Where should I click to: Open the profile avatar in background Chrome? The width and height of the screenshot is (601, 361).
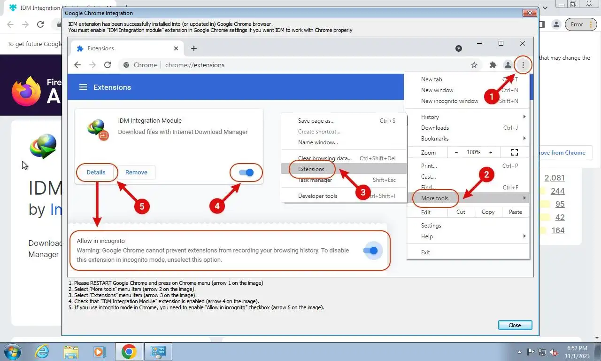(x=556, y=24)
